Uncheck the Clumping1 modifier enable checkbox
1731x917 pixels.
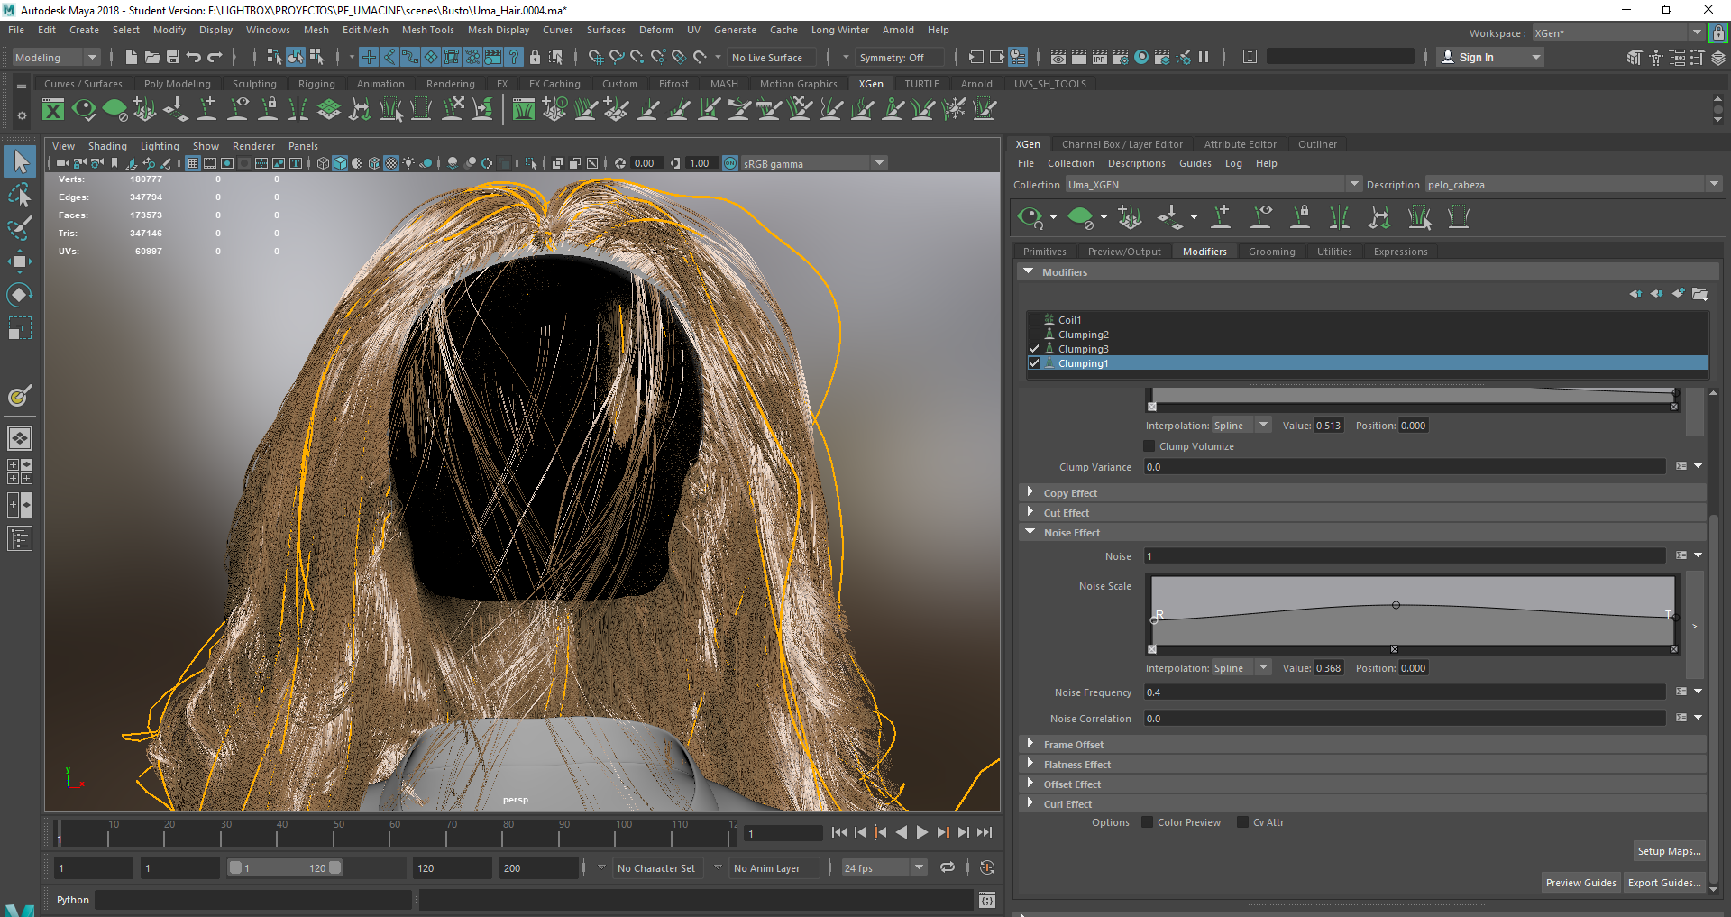[x=1034, y=362]
